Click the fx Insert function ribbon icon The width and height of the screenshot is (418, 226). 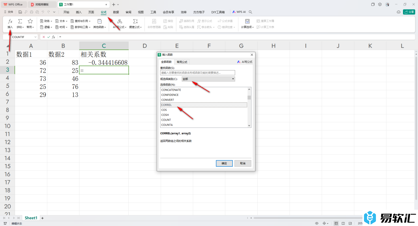point(10,21)
